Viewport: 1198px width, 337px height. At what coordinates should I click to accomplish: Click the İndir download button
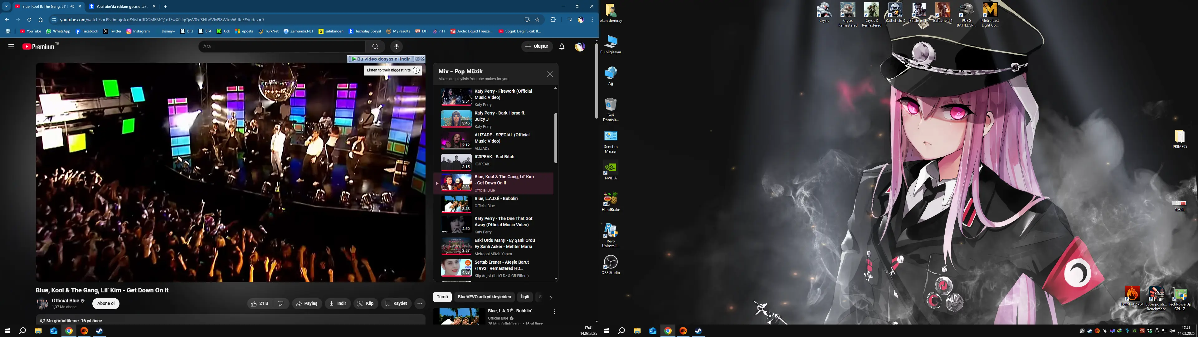coord(338,304)
